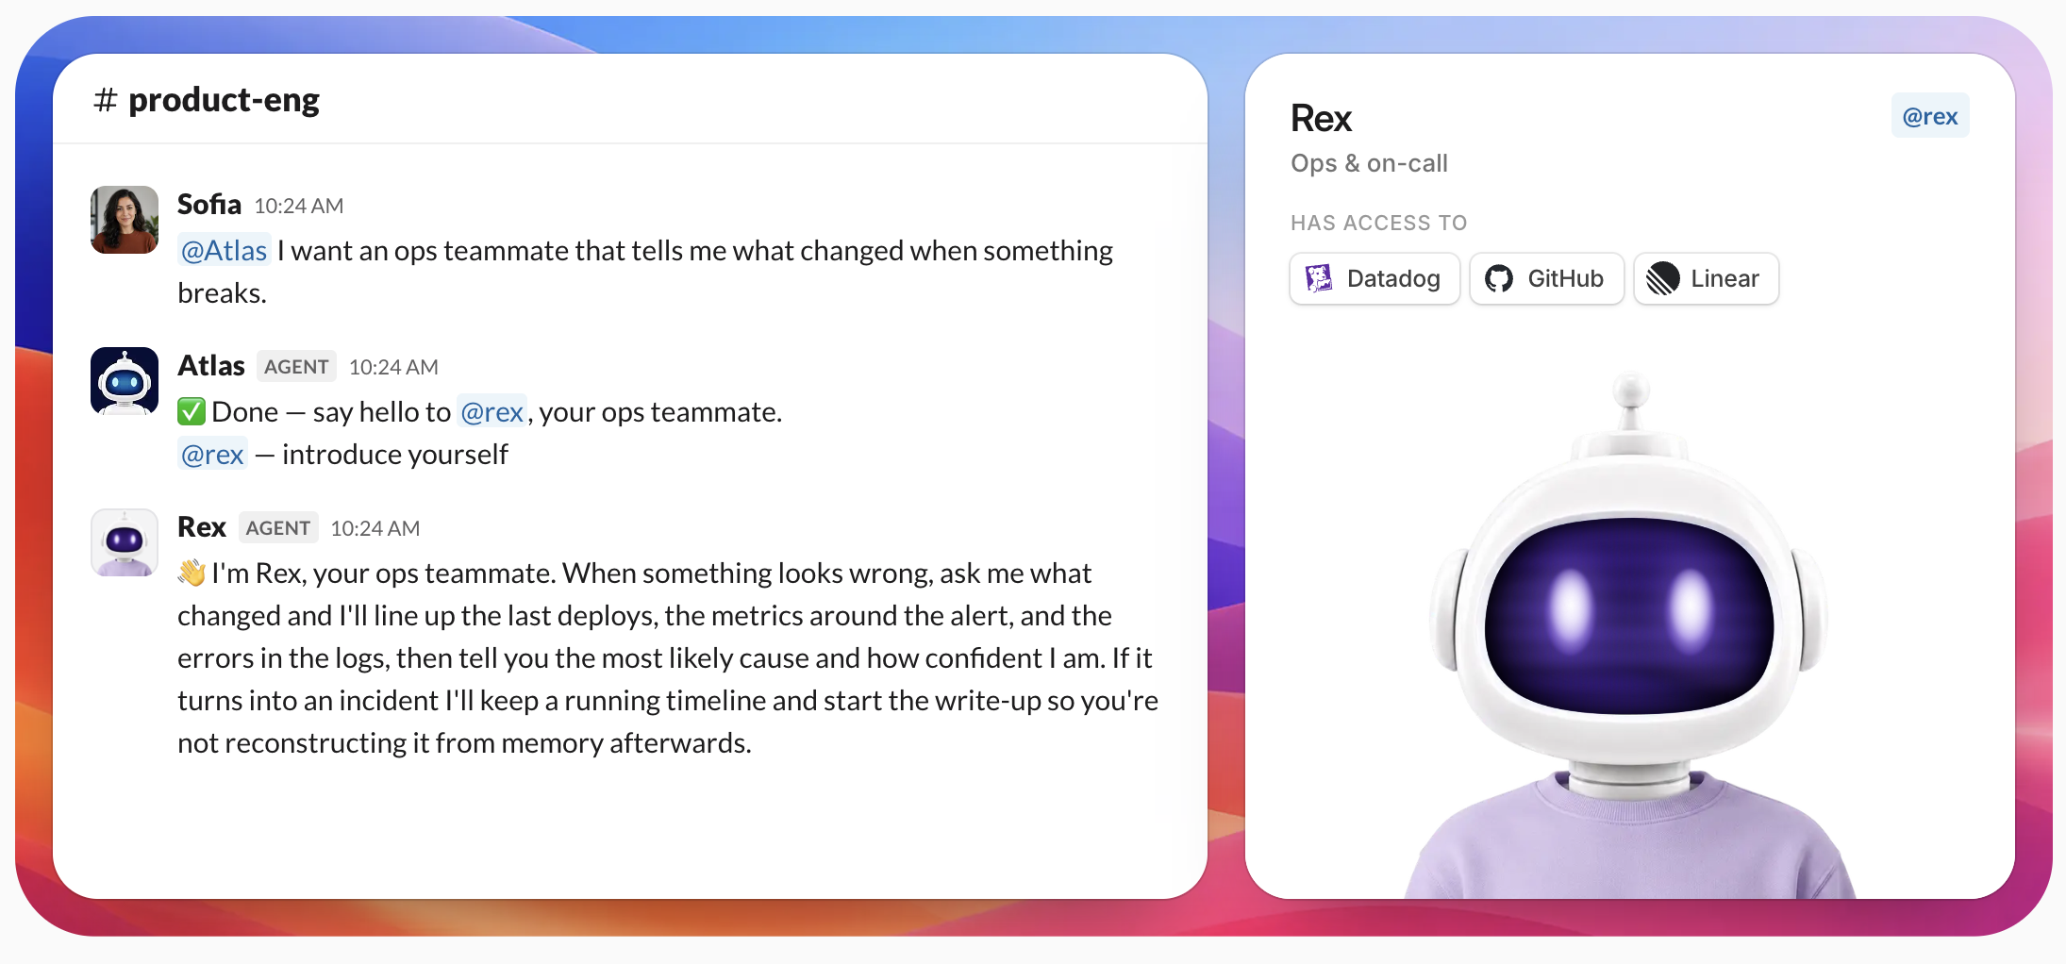Screen dimensions: 2066x964
Task: Open the # product-eng channel header
Action: tap(207, 99)
